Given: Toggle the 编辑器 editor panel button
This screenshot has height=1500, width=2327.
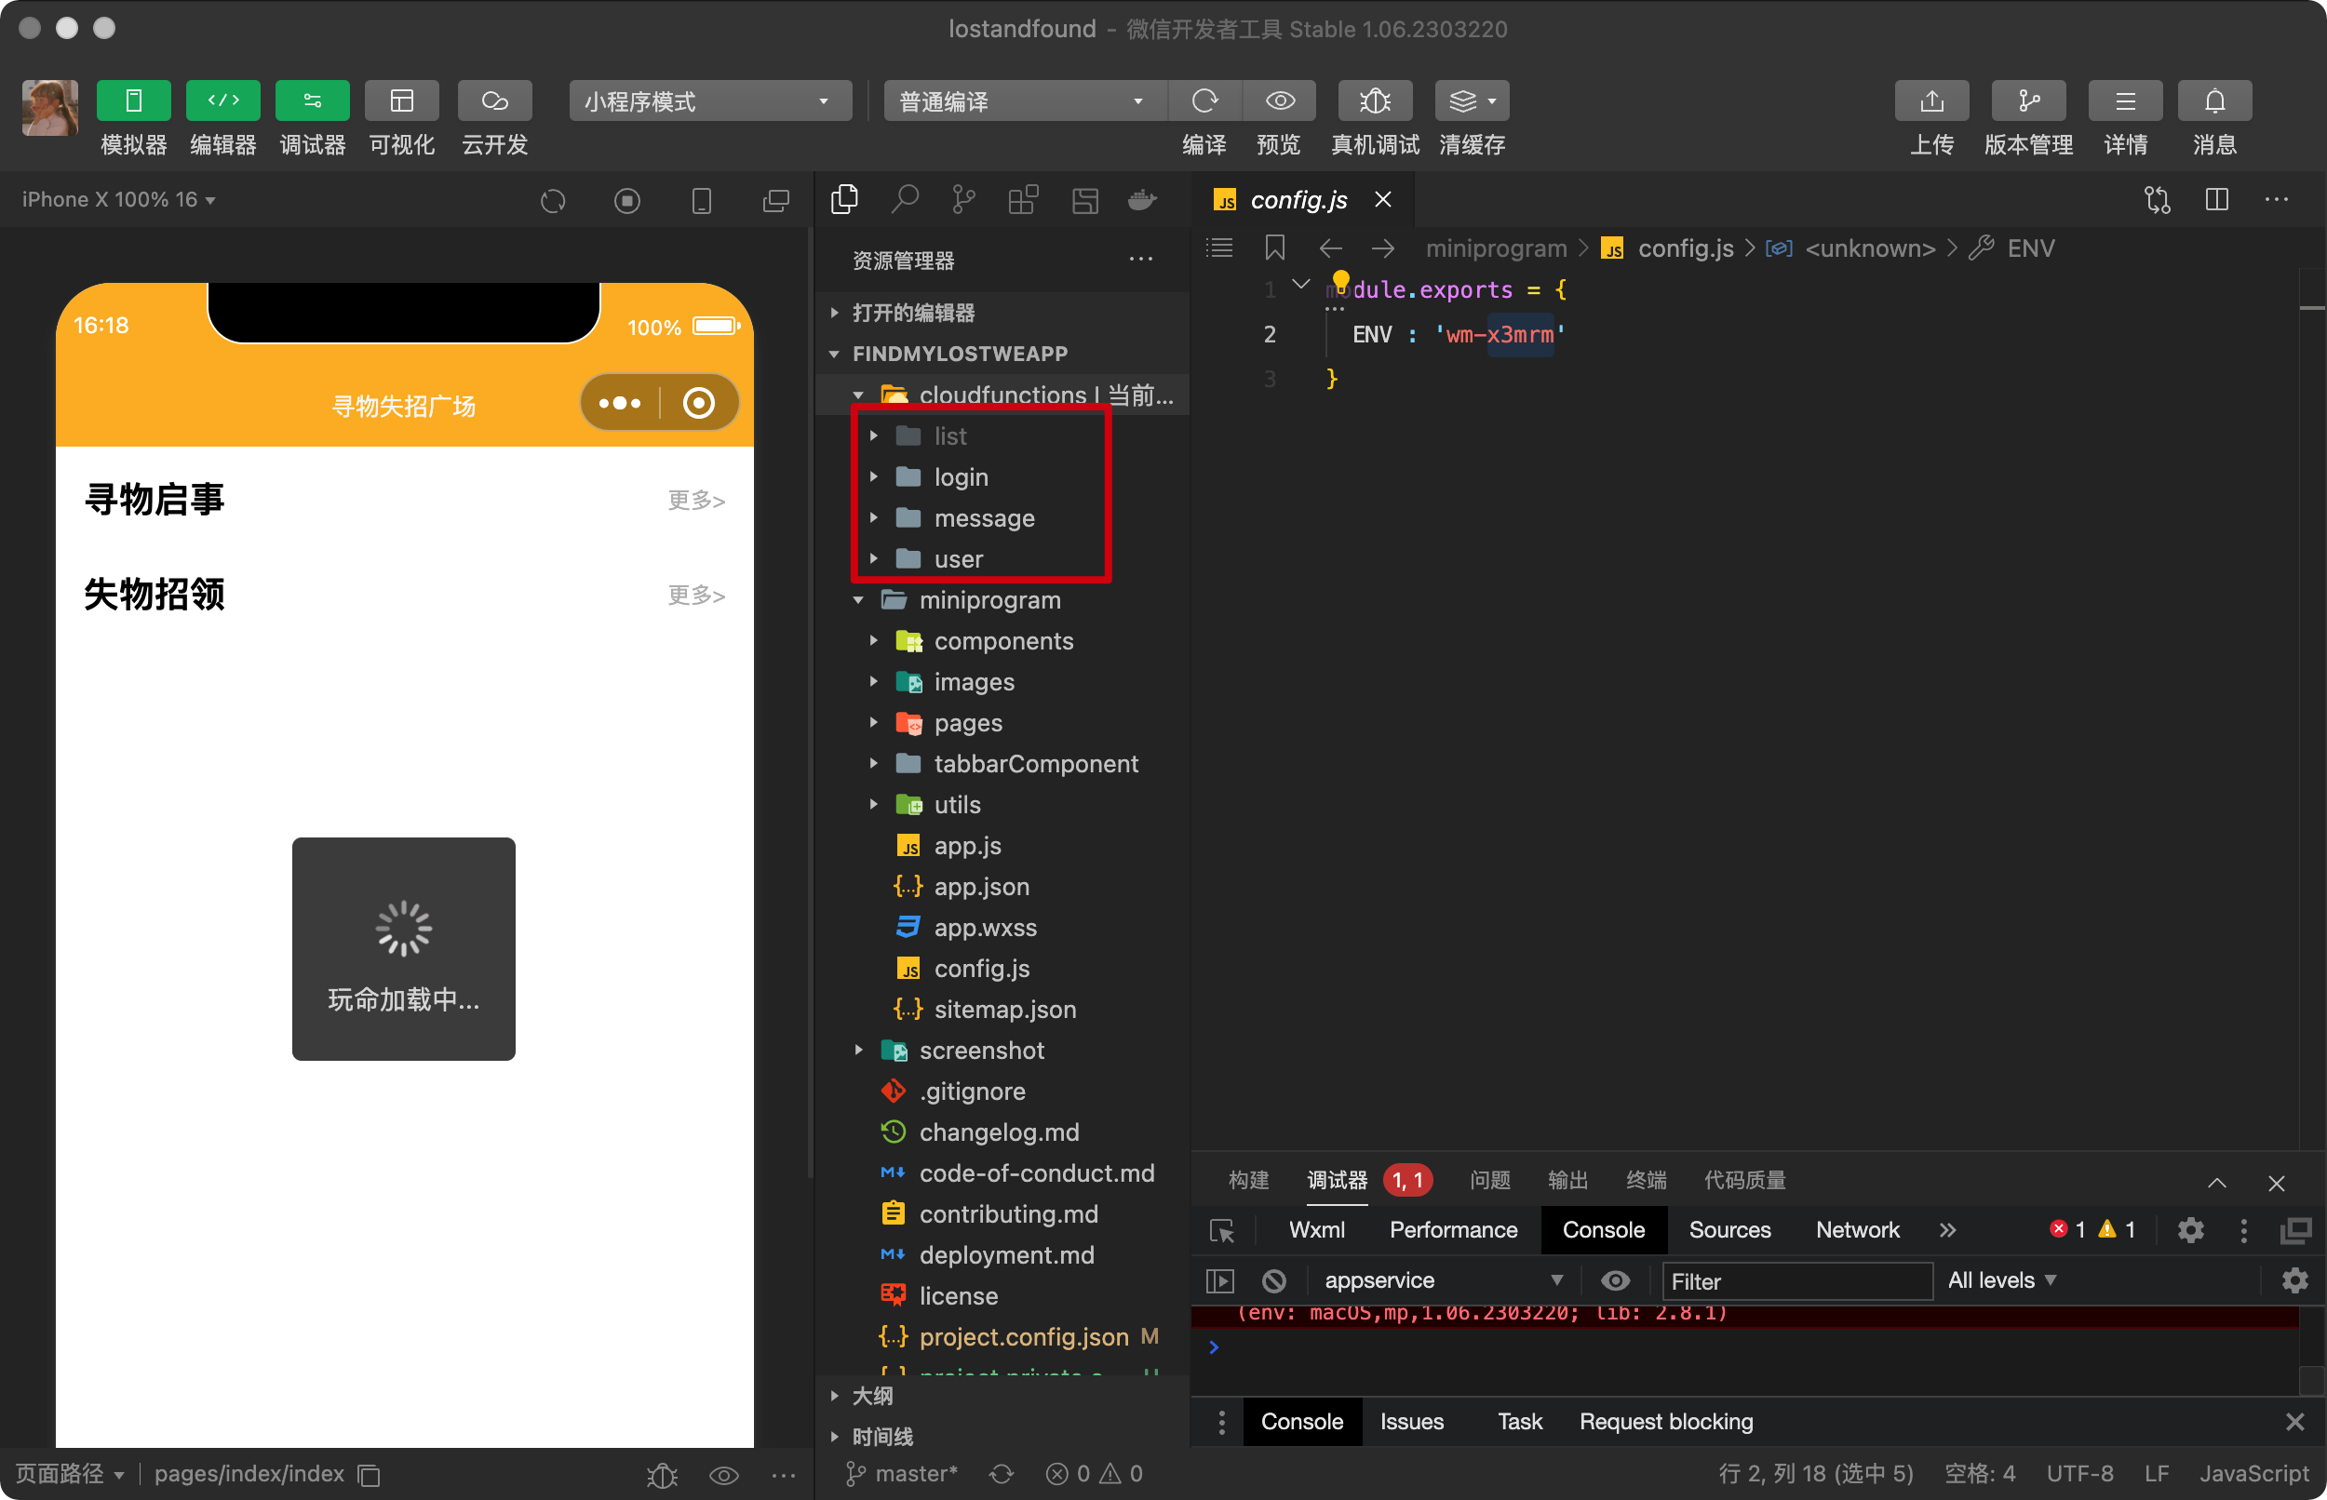Looking at the screenshot, I should [223, 101].
